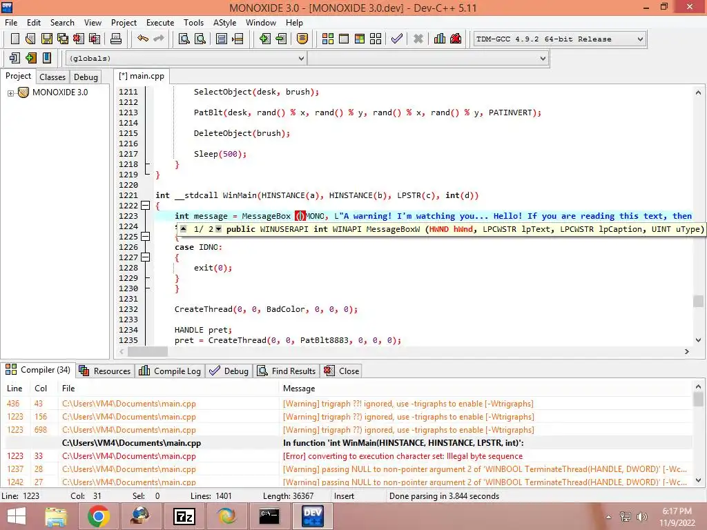Open Replace using second magnifier icon
The width and height of the screenshot is (707, 530).
[200, 39]
